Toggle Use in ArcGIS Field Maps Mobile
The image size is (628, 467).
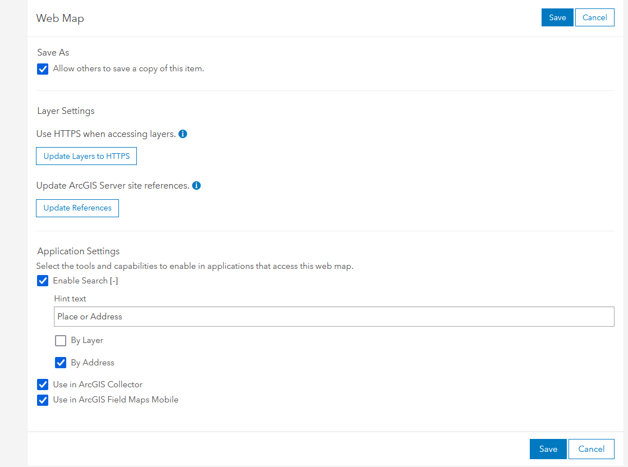tap(43, 400)
